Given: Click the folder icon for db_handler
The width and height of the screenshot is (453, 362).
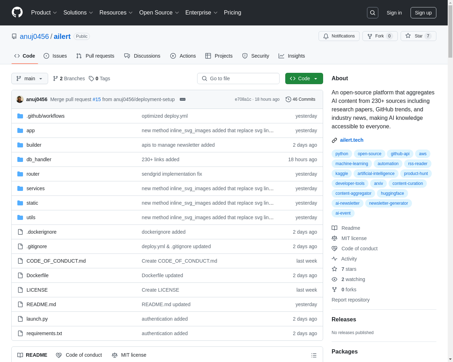Looking at the screenshot, I should (20, 159).
